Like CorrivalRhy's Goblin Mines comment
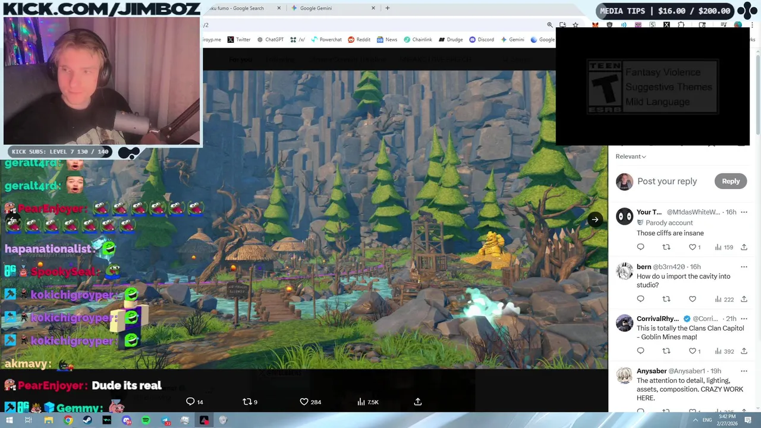Image resolution: width=761 pixels, height=428 pixels. click(694, 351)
